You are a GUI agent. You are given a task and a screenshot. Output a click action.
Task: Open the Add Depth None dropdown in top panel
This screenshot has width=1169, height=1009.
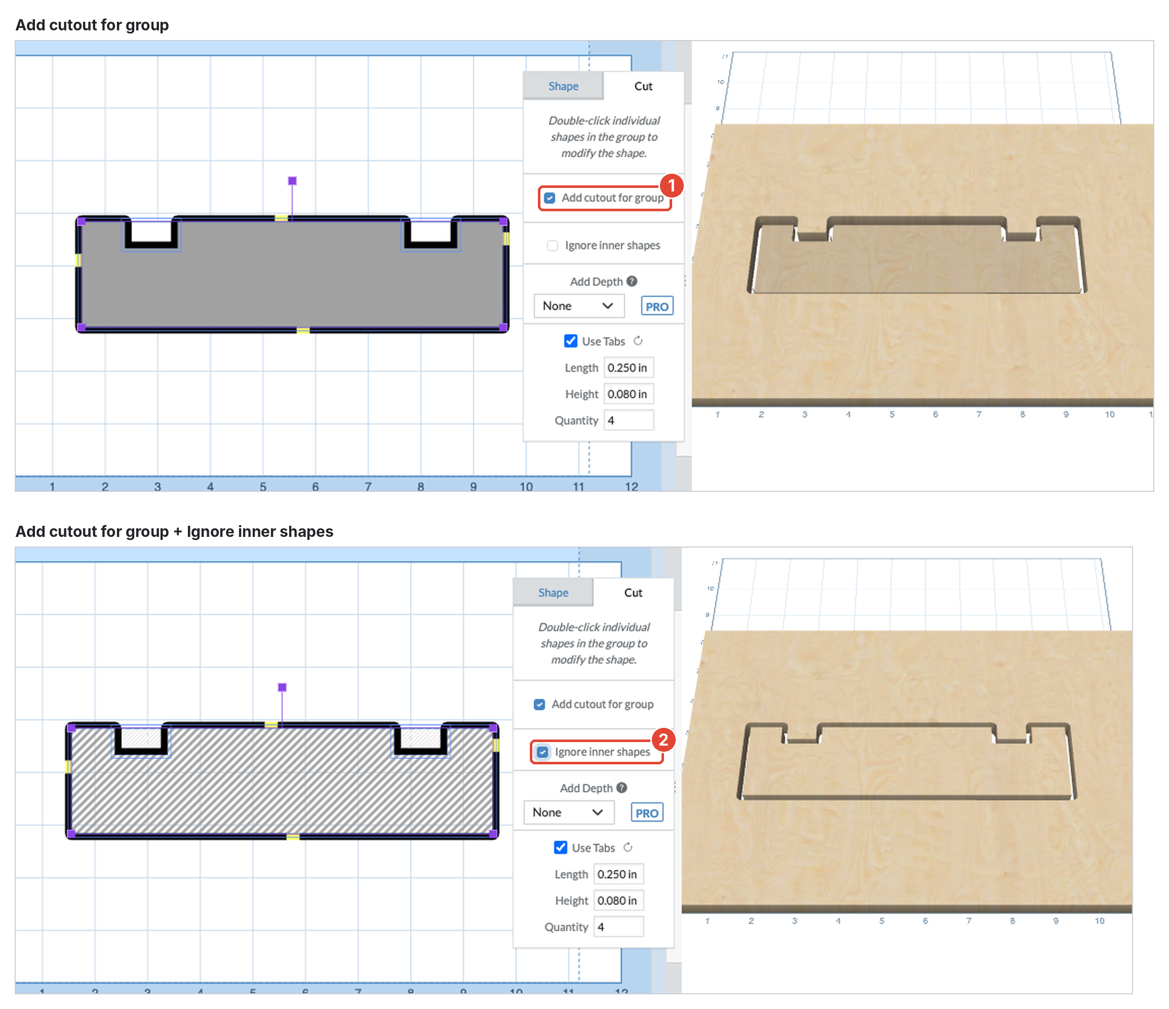pos(579,306)
